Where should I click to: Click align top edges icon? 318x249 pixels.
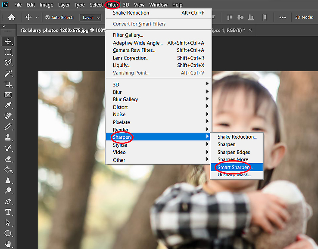(229, 17)
